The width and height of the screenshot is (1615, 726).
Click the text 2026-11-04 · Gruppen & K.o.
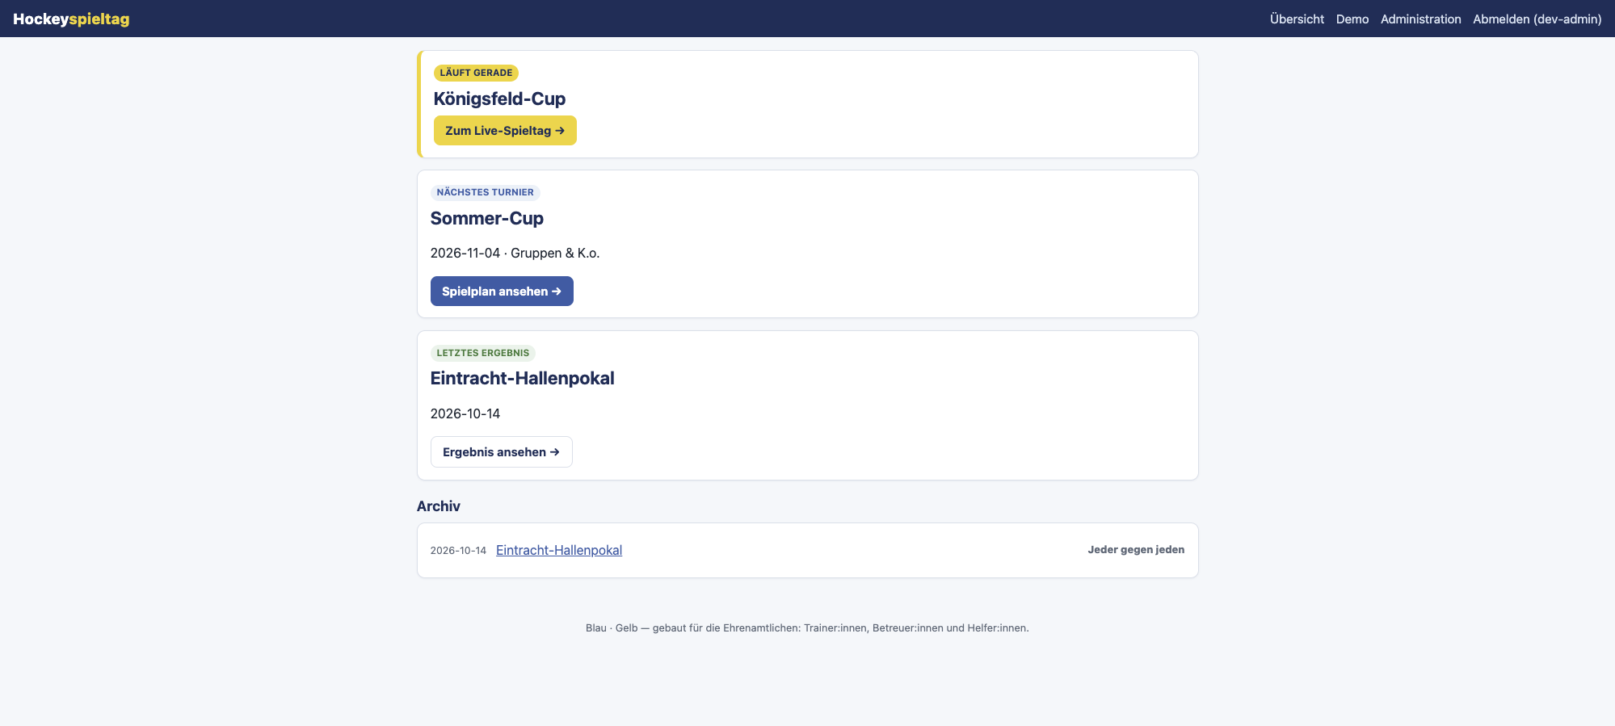(x=515, y=253)
